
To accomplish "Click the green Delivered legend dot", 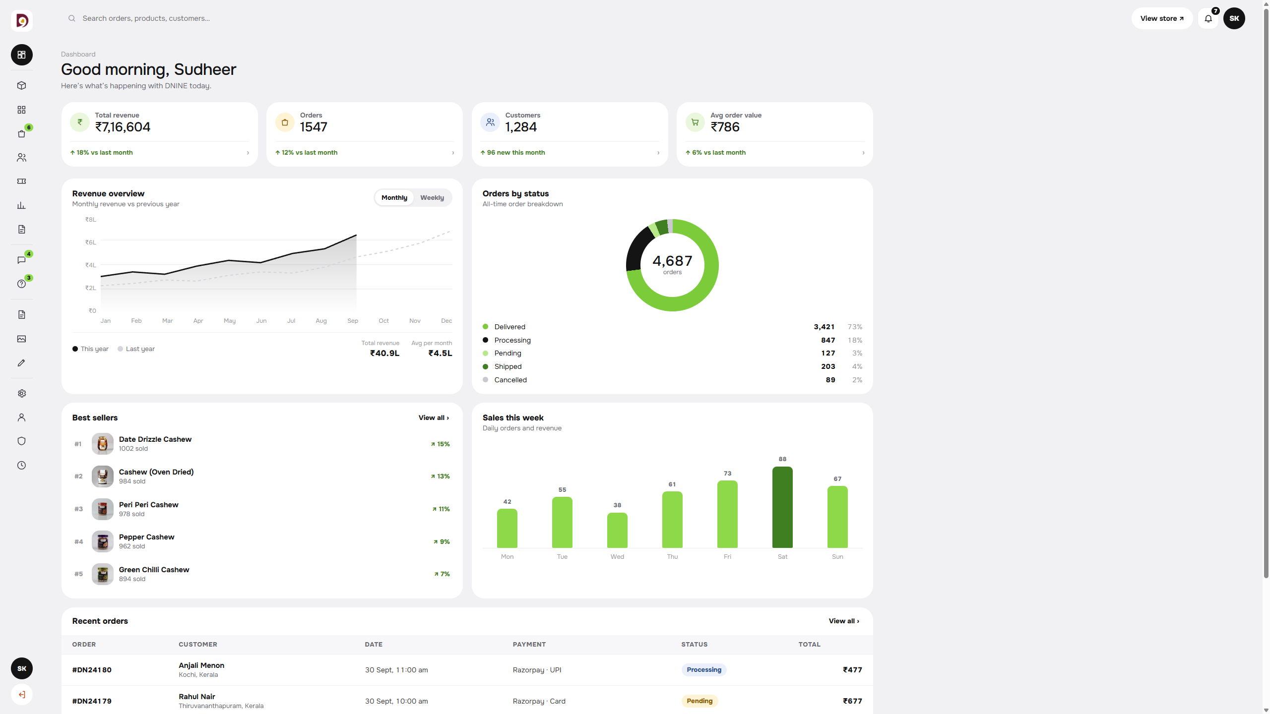I will click(x=486, y=327).
